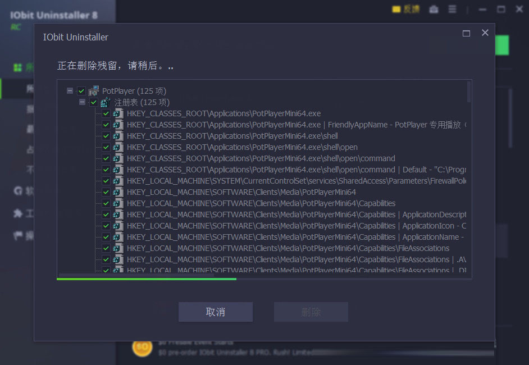
Task: Select the SharedAccess\Parameters\FirewallPolicy registry row
Action: pyautogui.click(x=297, y=181)
